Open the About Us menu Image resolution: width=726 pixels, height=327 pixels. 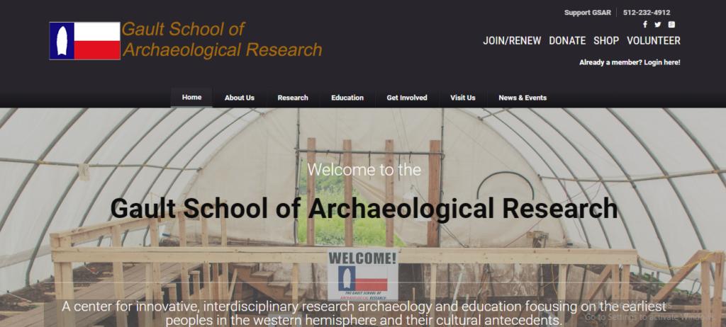click(240, 98)
